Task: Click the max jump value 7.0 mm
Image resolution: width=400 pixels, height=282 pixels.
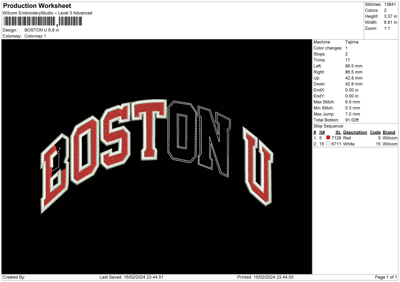Action: [352, 114]
